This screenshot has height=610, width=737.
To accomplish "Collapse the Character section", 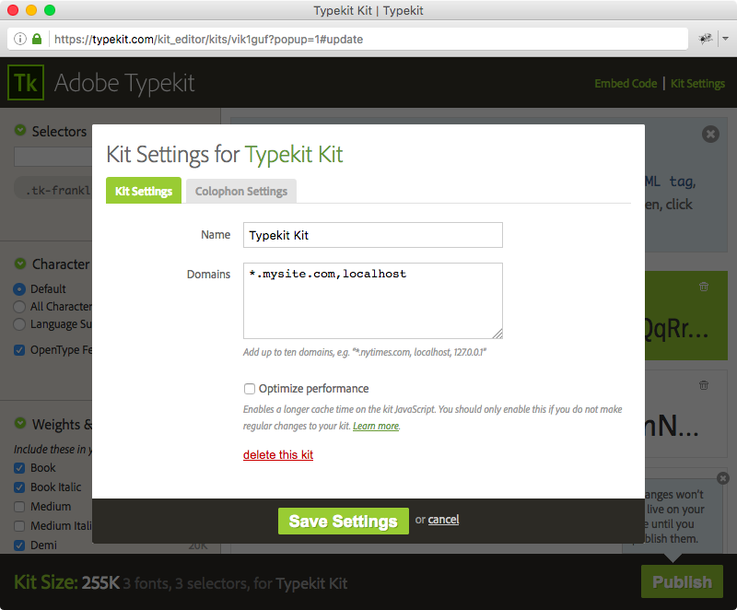I will 20,264.
